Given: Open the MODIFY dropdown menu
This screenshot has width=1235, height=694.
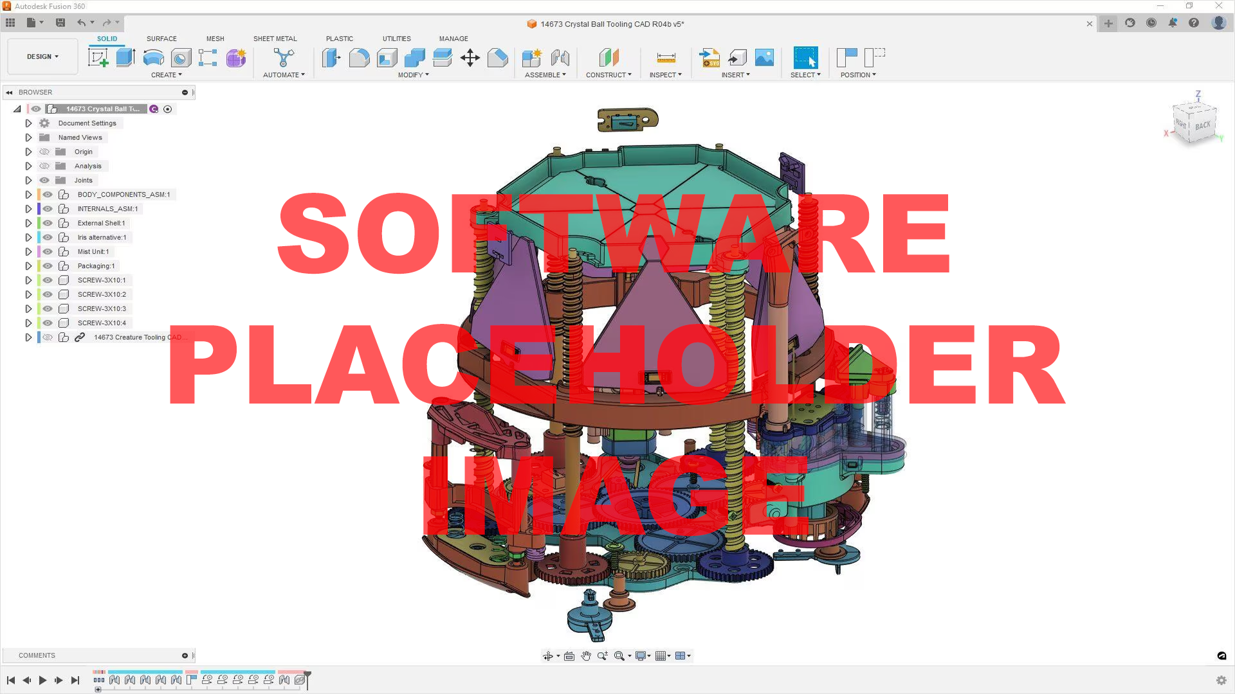Looking at the screenshot, I should coord(413,75).
